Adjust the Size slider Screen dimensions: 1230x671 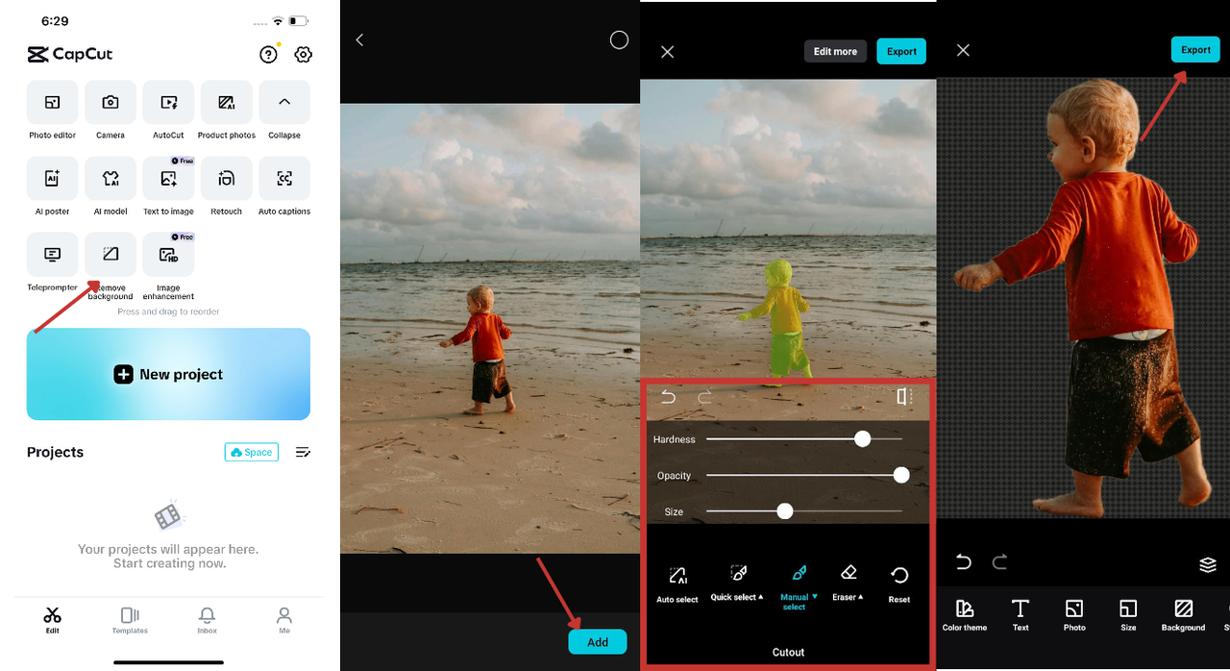804,511
